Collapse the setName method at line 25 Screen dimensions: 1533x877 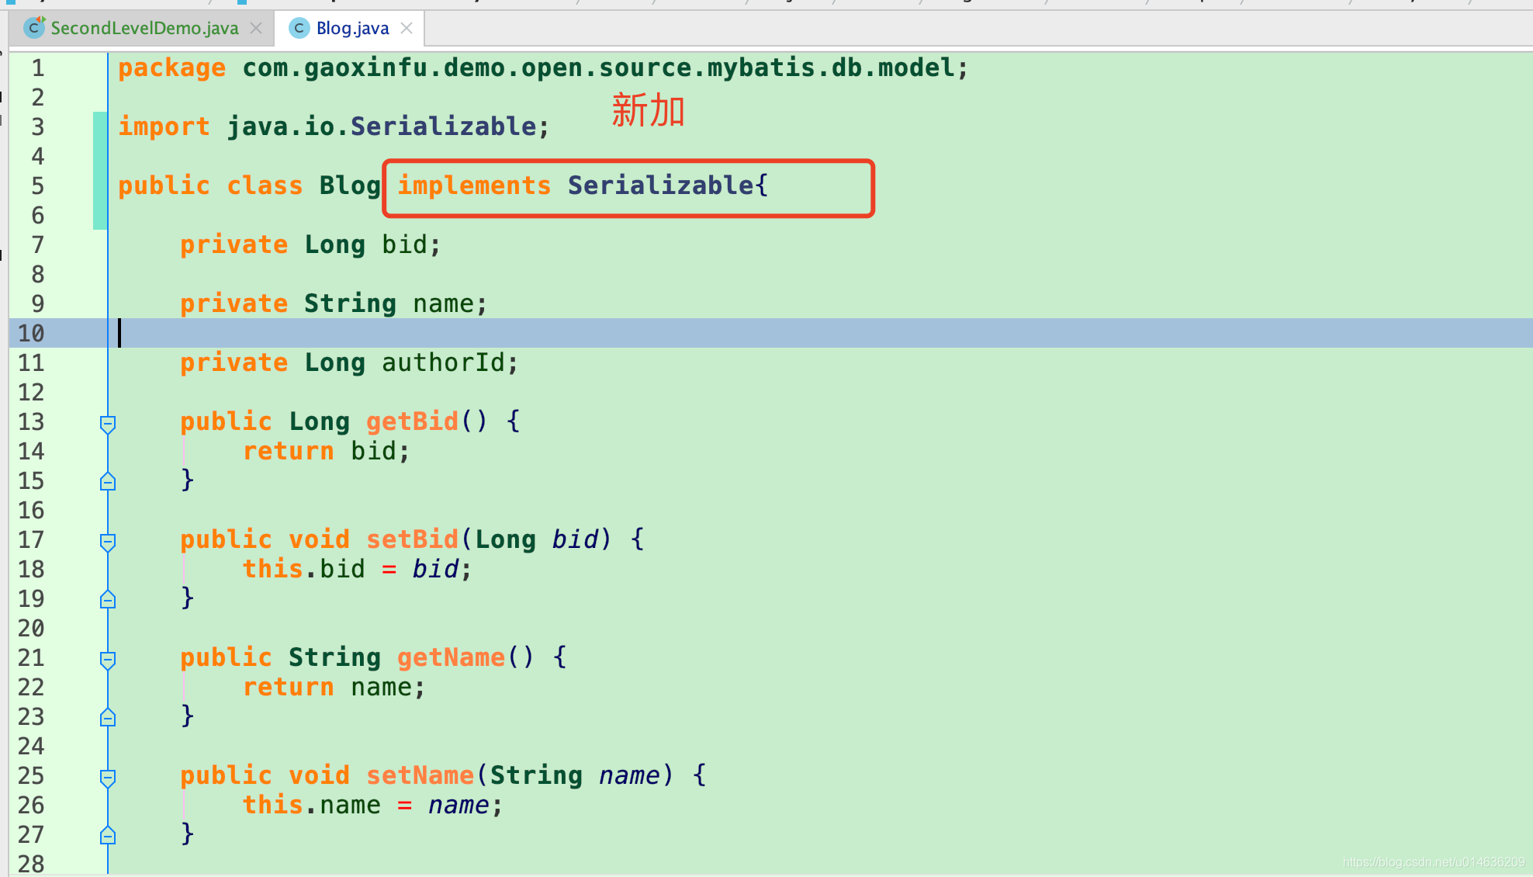tap(108, 777)
